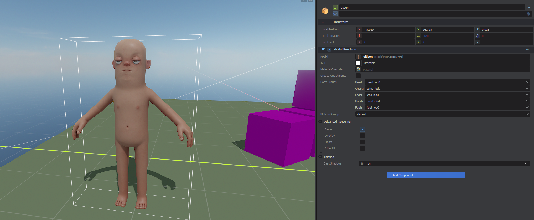Open the Model Renderer three-dots options menu

pos(527,50)
